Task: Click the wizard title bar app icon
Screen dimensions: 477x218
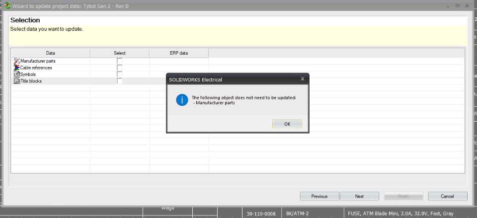Action: tap(7, 6)
